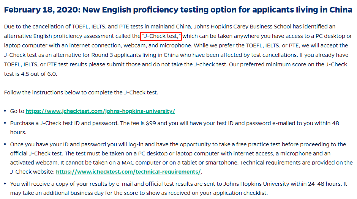Open the jchecktest.com technical-requirements link
The width and height of the screenshot is (357, 199).
coord(128,172)
